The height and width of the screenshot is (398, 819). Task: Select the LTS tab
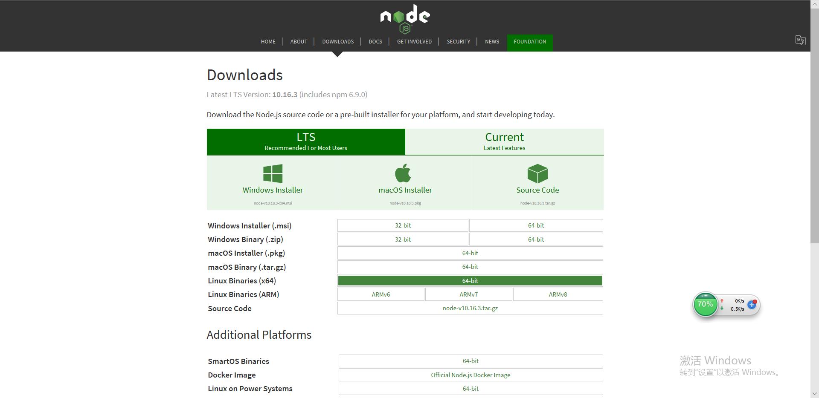[306, 141]
